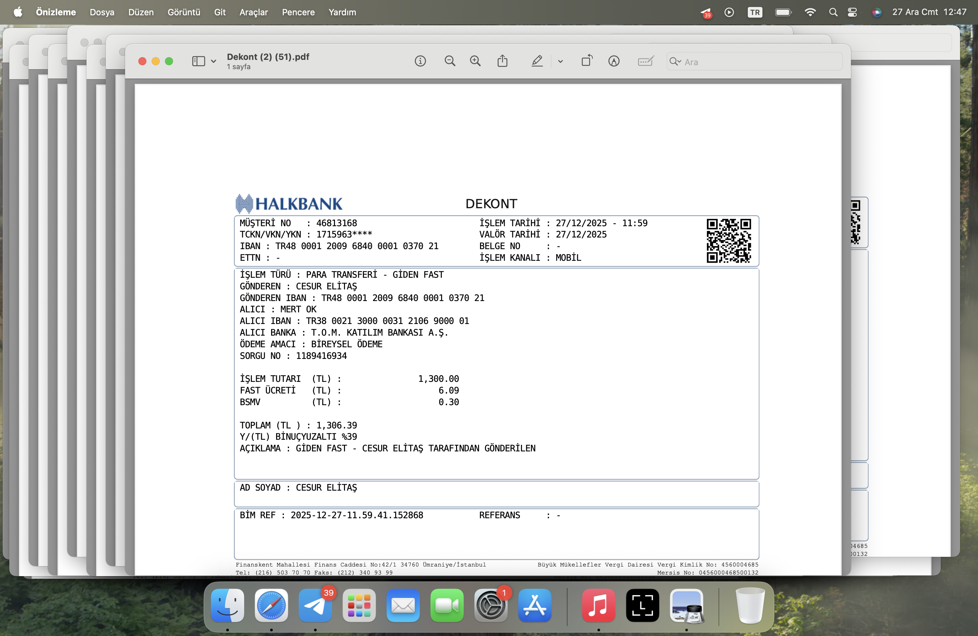Image resolution: width=978 pixels, height=636 pixels.
Task: Open the Araçlar menu
Action: [253, 12]
